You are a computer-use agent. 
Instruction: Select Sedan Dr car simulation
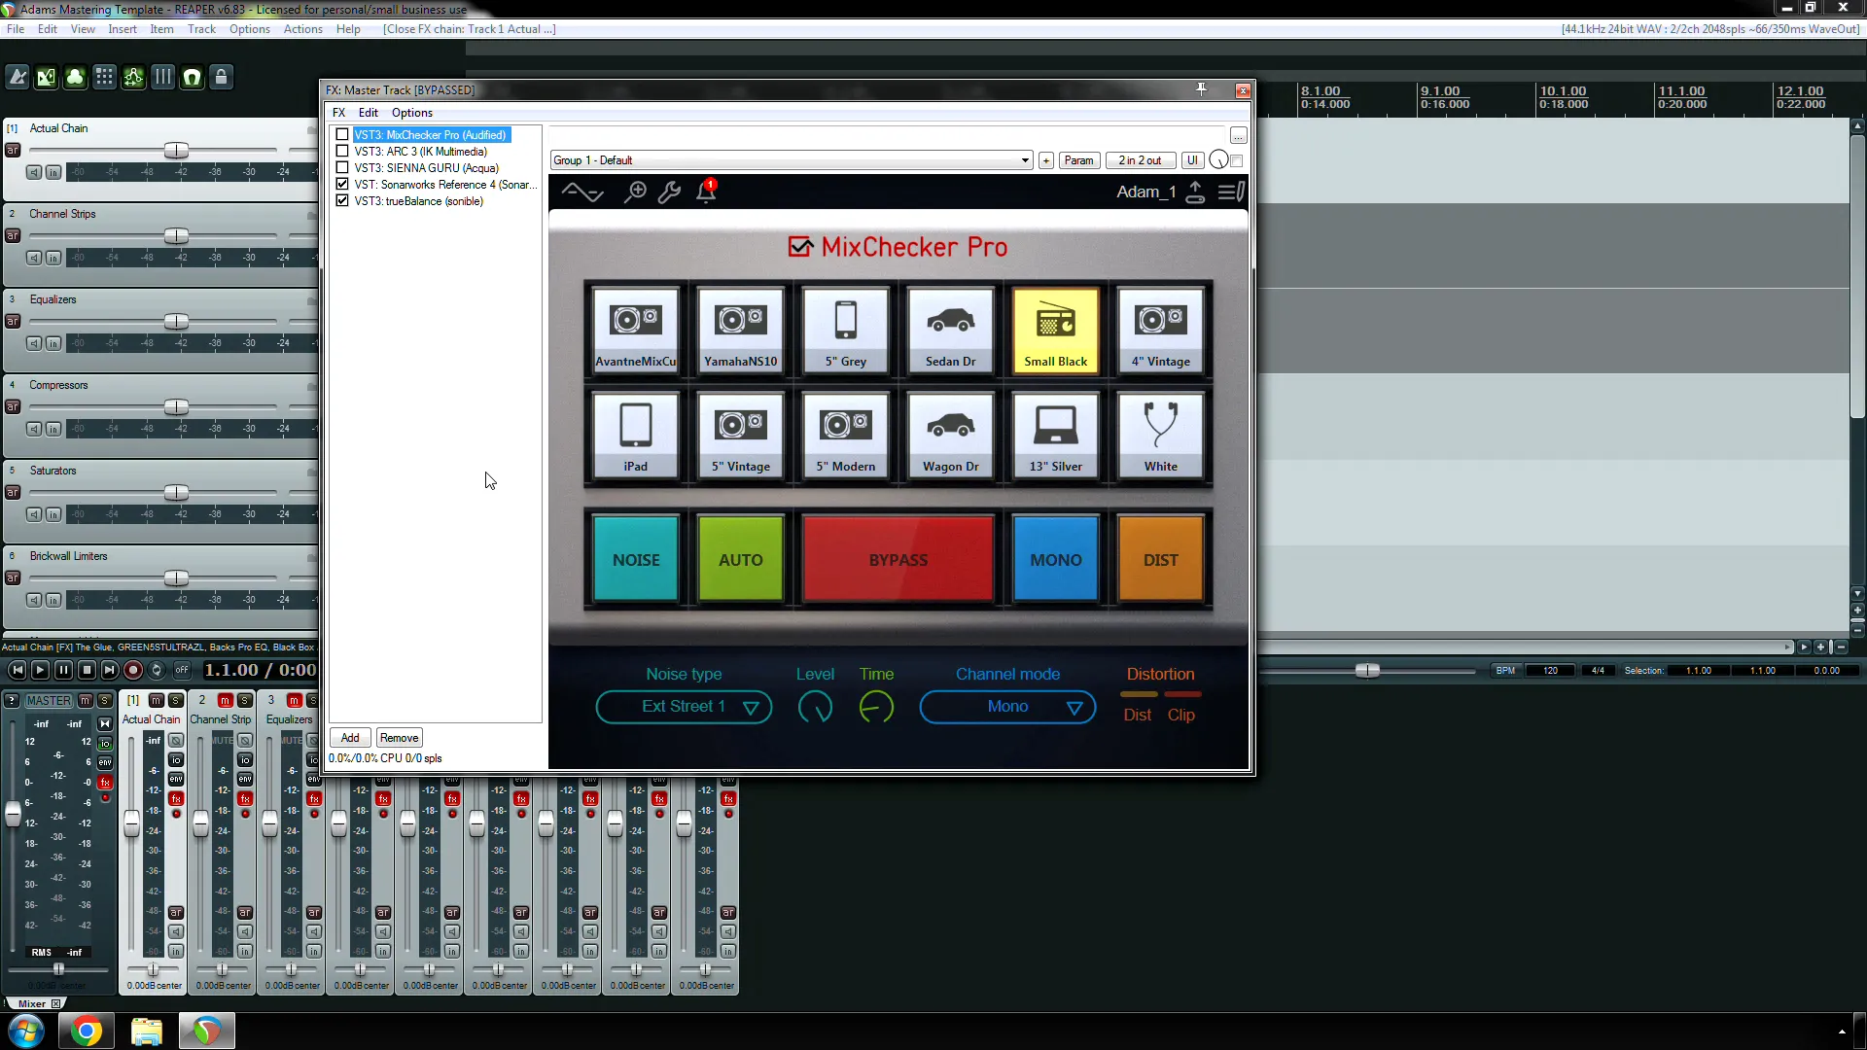(x=951, y=331)
